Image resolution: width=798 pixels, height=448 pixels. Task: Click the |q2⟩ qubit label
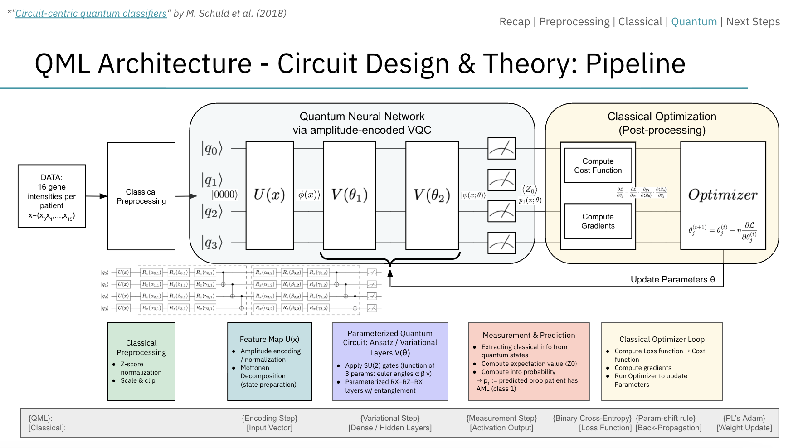click(212, 211)
